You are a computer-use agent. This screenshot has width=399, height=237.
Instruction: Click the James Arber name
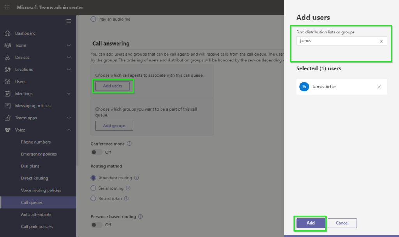coord(324,87)
